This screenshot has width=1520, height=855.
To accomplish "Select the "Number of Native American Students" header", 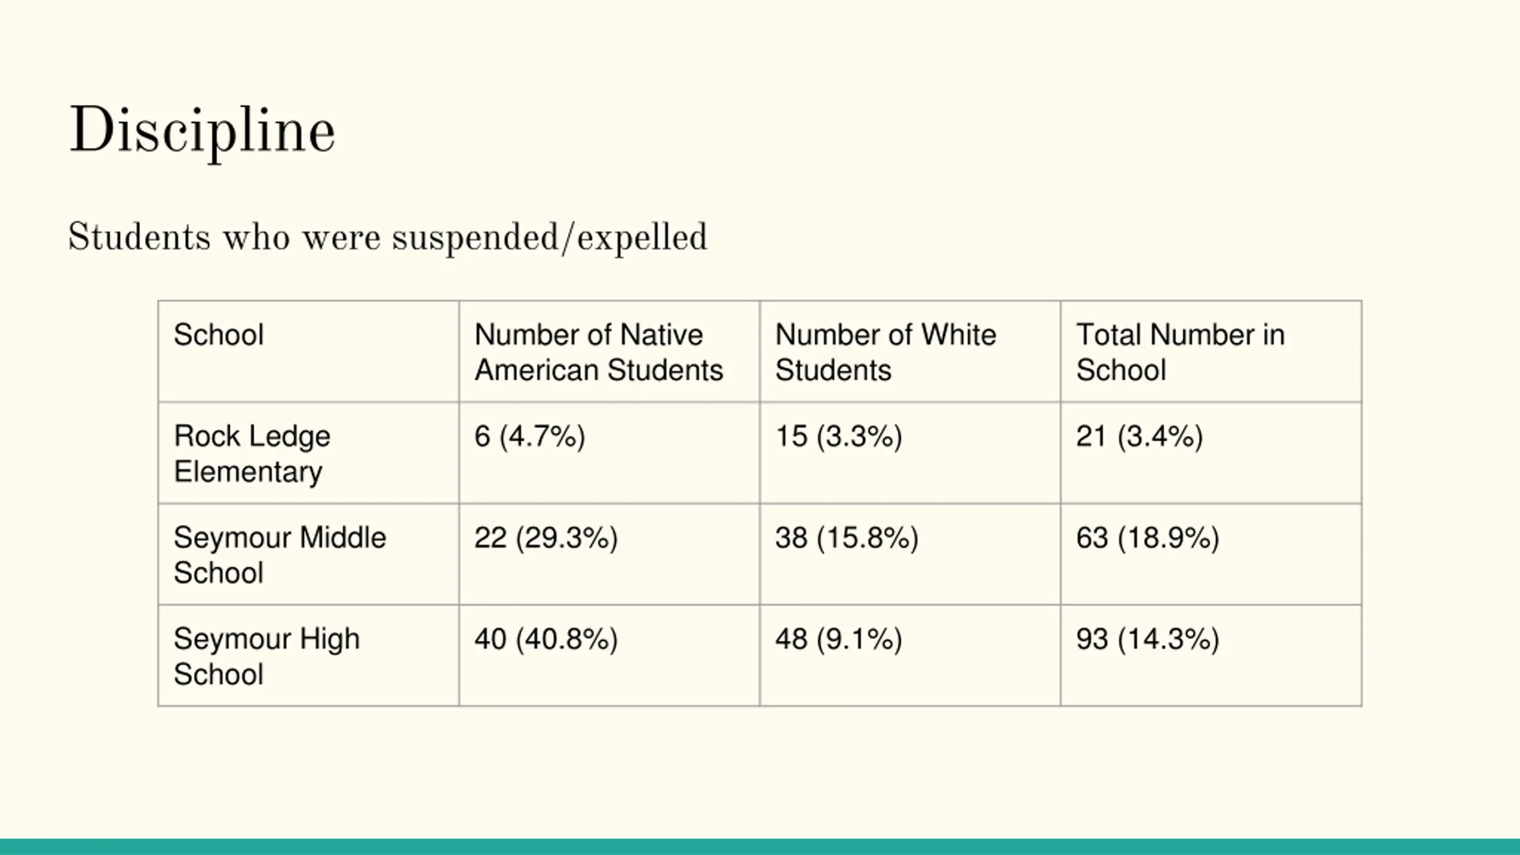I will pos(598,352).
